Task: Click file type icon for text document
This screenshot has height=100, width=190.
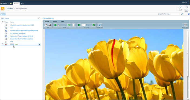Action: point(6,42)
